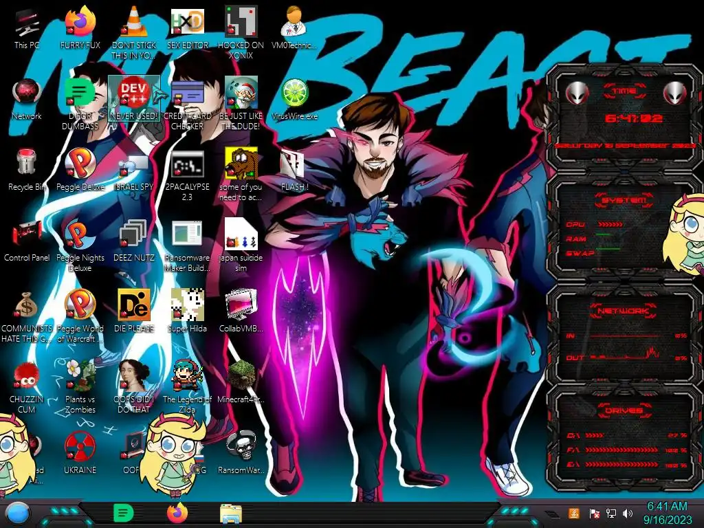Viewport: 704px width, 528px height.
Task: Select The Legend of Zilda icon
Action: tap(187, 388)
